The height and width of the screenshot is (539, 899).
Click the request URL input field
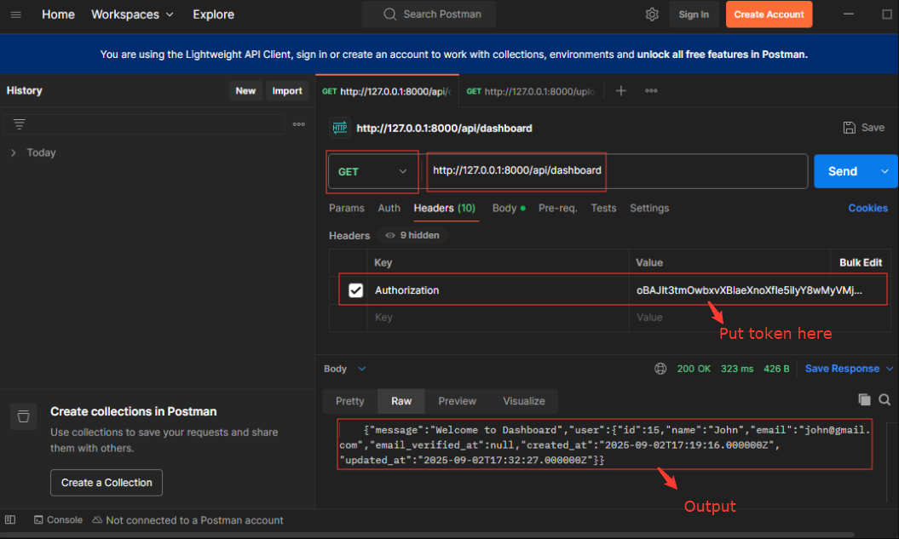tap(614, 171)
